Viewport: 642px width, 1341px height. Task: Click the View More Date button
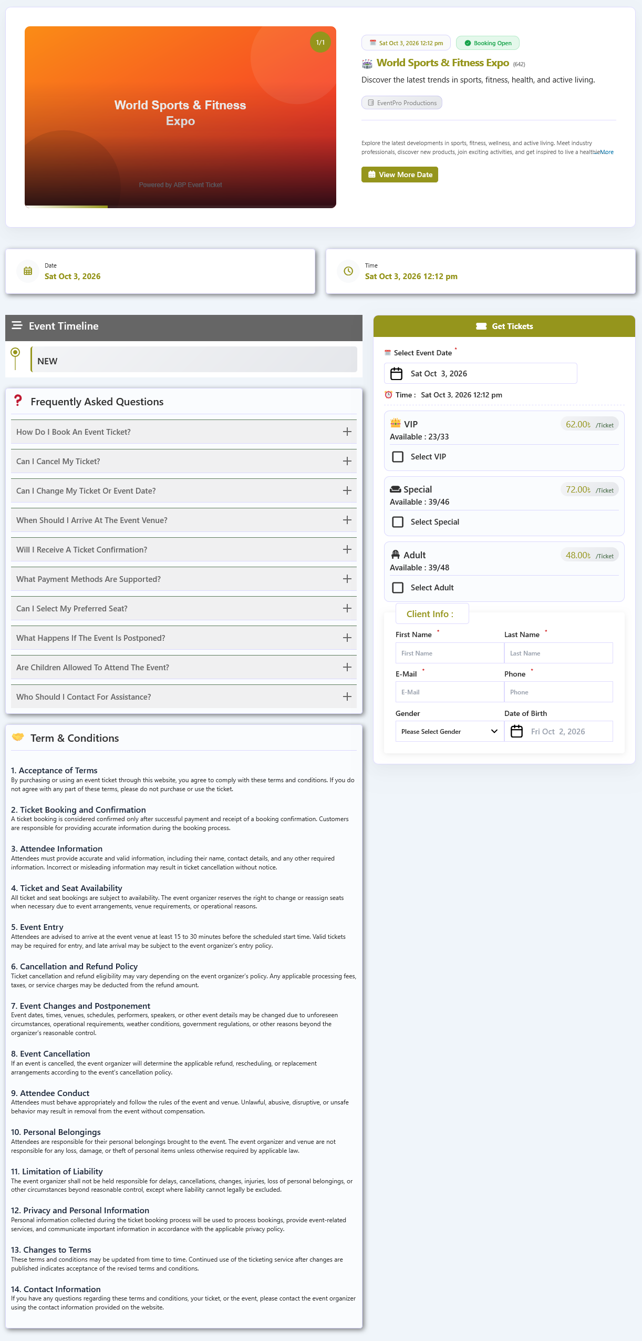tap(400, 175)
